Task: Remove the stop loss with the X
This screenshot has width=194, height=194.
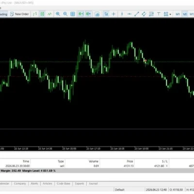Action: point(167,166)
